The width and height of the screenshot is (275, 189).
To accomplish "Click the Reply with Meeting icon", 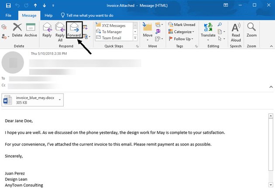I will point(85,27).
